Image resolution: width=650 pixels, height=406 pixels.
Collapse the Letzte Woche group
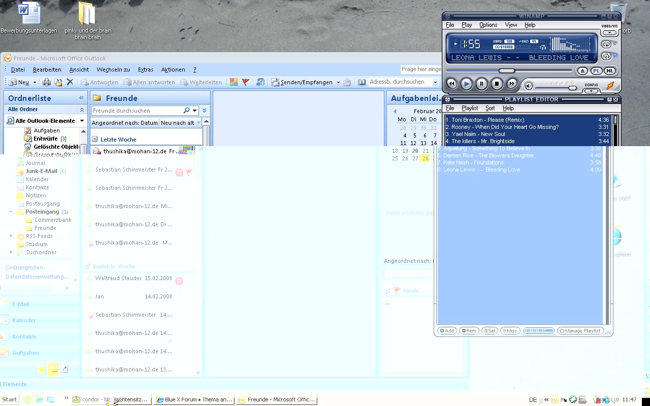[x=95, y=139]
